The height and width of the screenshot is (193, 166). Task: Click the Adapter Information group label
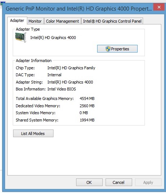tap(33, 61)
